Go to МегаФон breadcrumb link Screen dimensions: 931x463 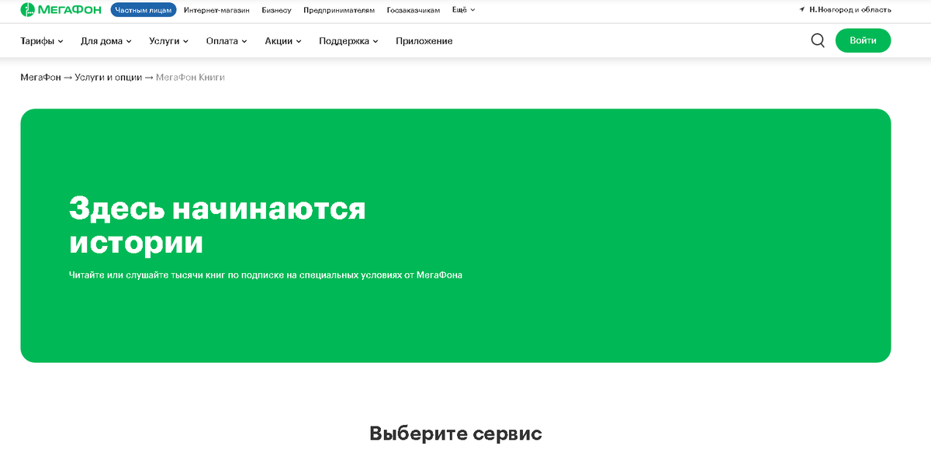pos(40,78)
